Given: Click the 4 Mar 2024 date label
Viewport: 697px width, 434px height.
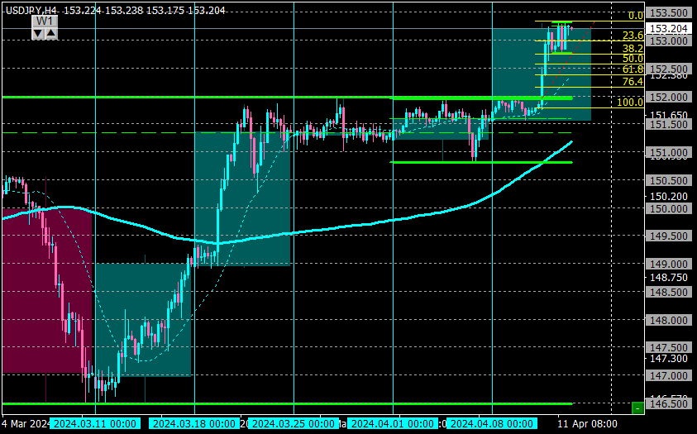Looking at the screenshot, I should (x=26, y=424).
